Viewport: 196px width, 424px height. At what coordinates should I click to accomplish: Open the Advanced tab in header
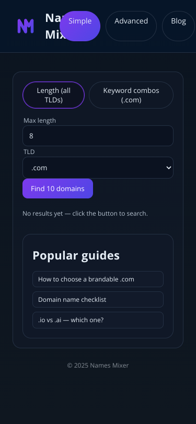coord(131,26)
